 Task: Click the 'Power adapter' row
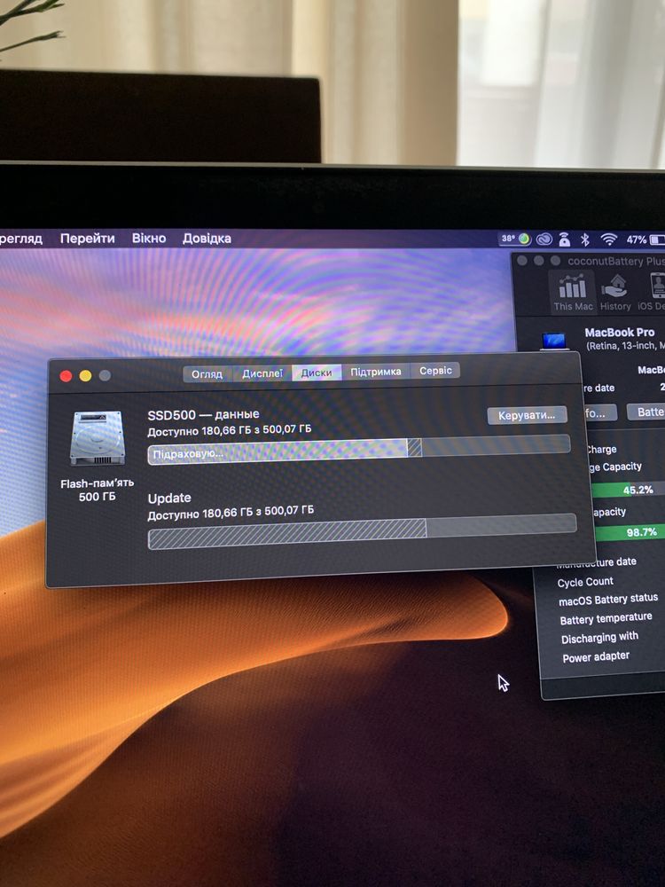(x=596, y=657)
